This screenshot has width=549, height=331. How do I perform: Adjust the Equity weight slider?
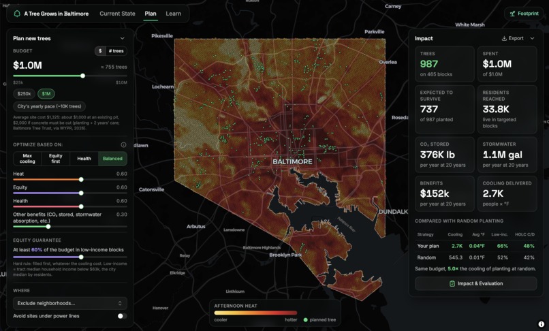pos(81,193)
